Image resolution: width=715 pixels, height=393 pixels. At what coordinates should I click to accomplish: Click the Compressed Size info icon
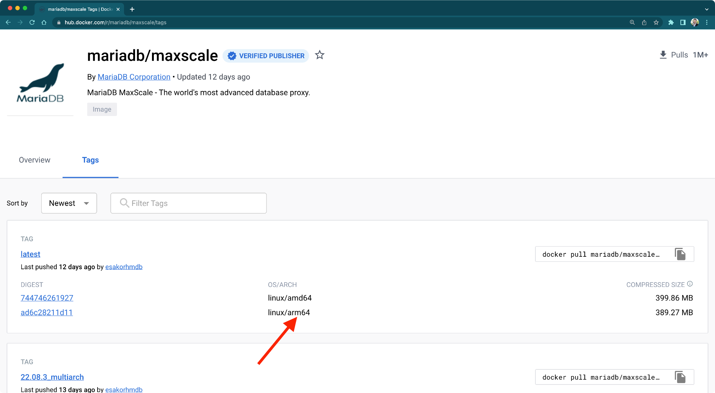click(x=690, y=284)
